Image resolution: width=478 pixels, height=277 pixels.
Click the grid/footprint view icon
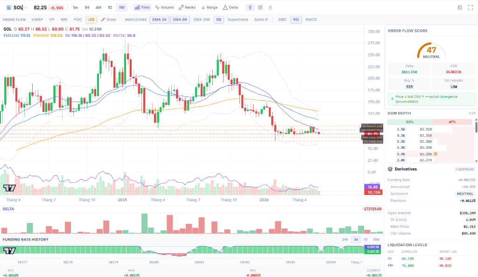click(260, 7)
